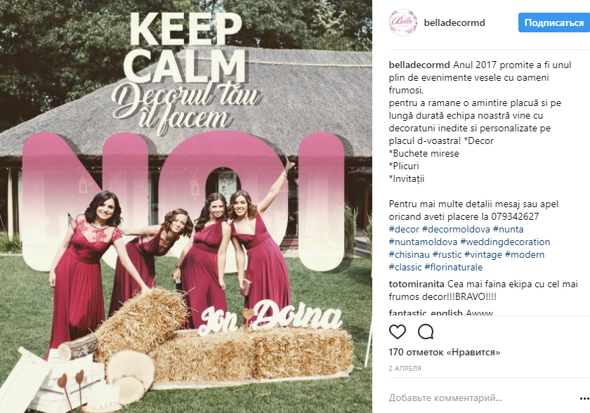This screenshot has height=413, width=590.
Task: Click the comment speech bubble icon
Action: (426, 332)
